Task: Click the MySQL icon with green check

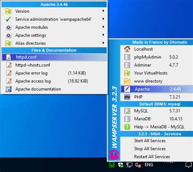Action: [127, 111]
